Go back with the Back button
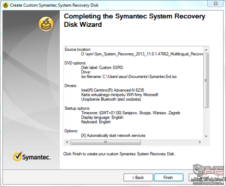The height and width of the screenshot is (187, 226). [x=138, y=177]
